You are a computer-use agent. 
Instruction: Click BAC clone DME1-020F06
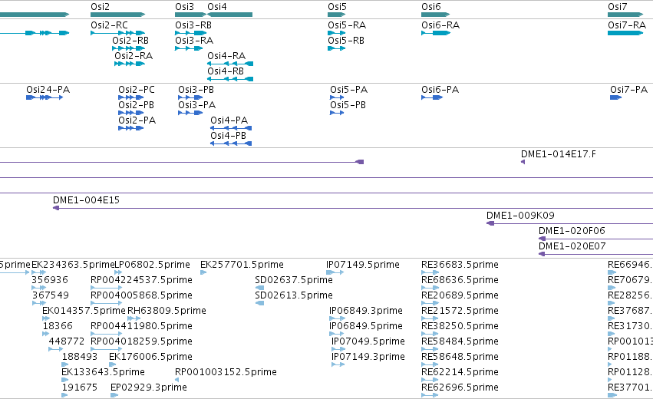click(x=572, y=231)
